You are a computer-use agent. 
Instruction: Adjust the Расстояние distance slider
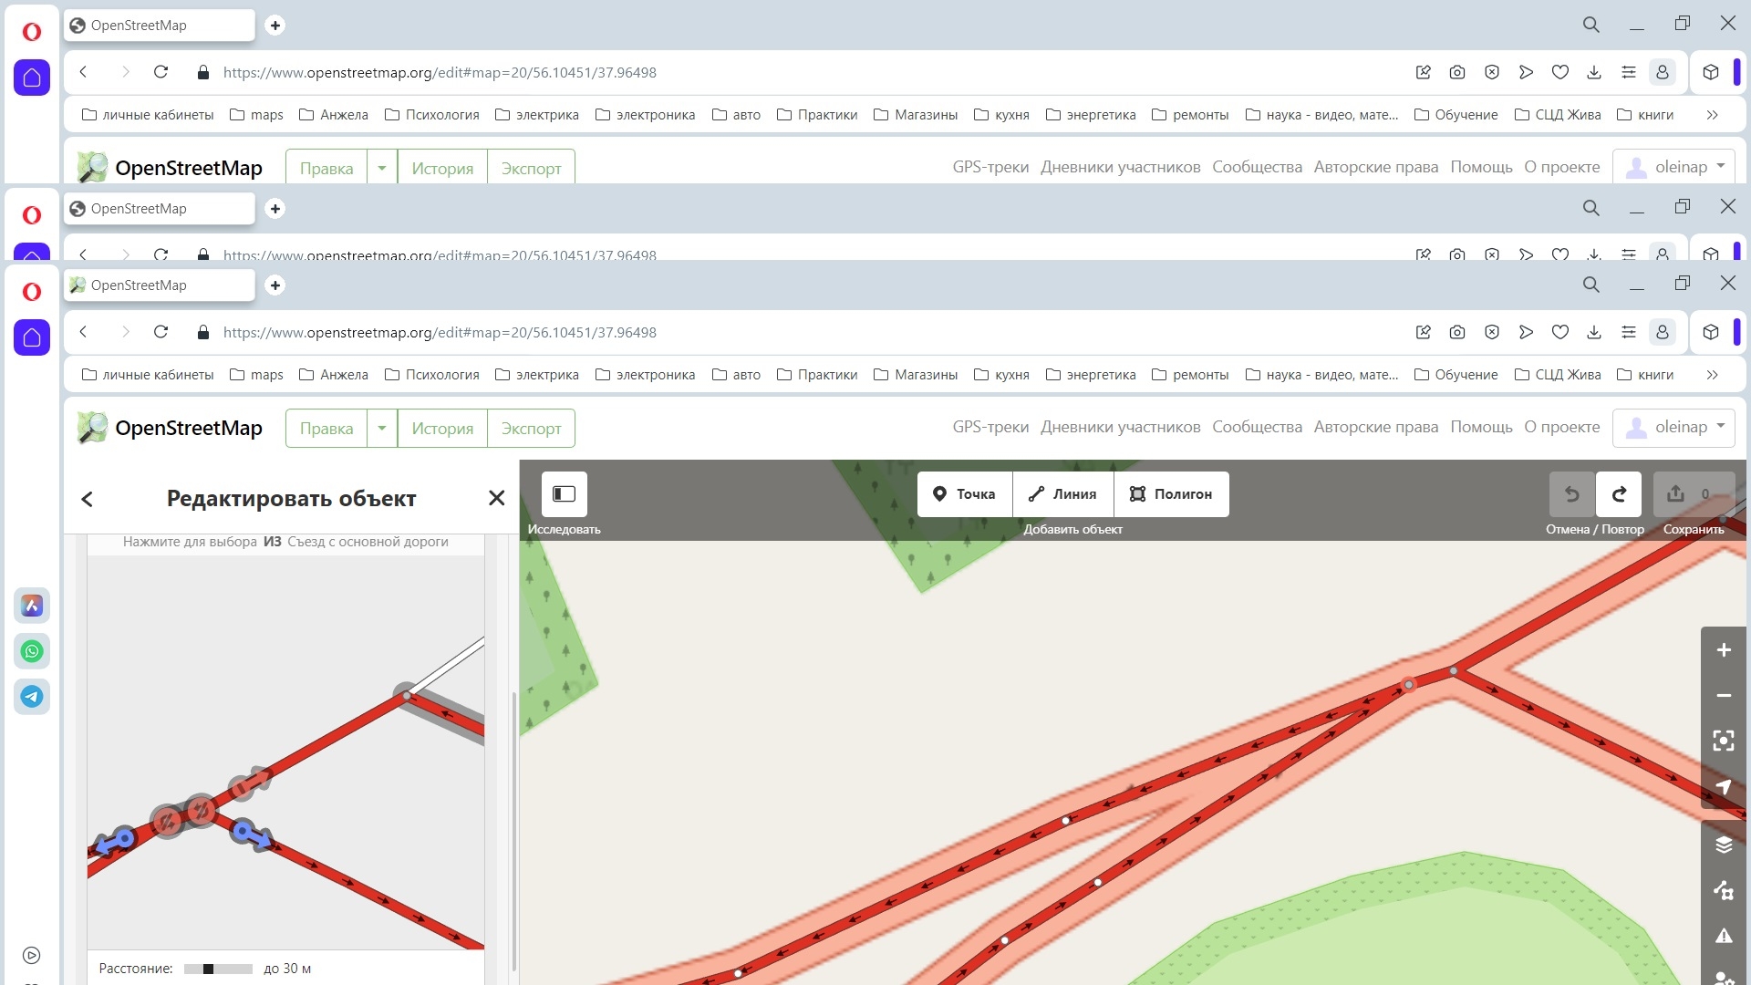[x=209, y=969]
